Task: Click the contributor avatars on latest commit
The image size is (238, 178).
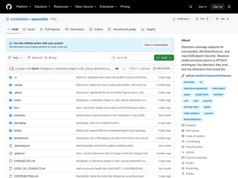Action: point(11,69)
